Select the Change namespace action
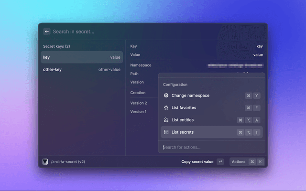Viewport: 306px width, 191px height. [x=190, y=95]
